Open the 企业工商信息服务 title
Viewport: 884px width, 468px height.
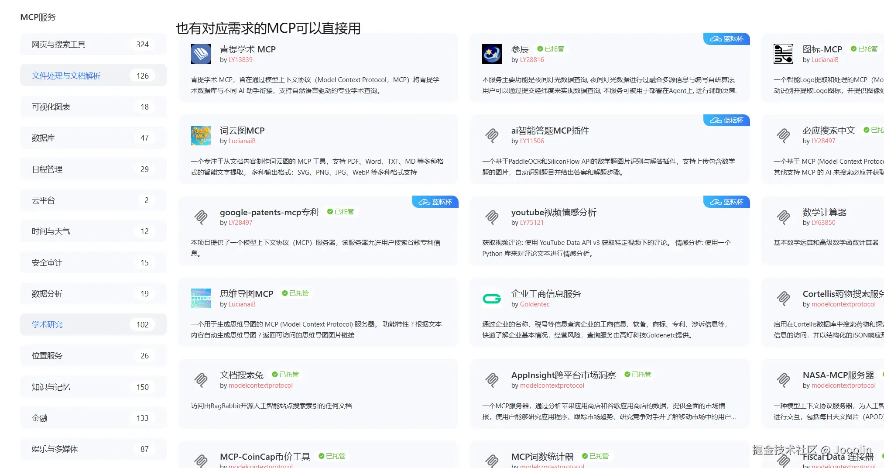coord(546,294)
